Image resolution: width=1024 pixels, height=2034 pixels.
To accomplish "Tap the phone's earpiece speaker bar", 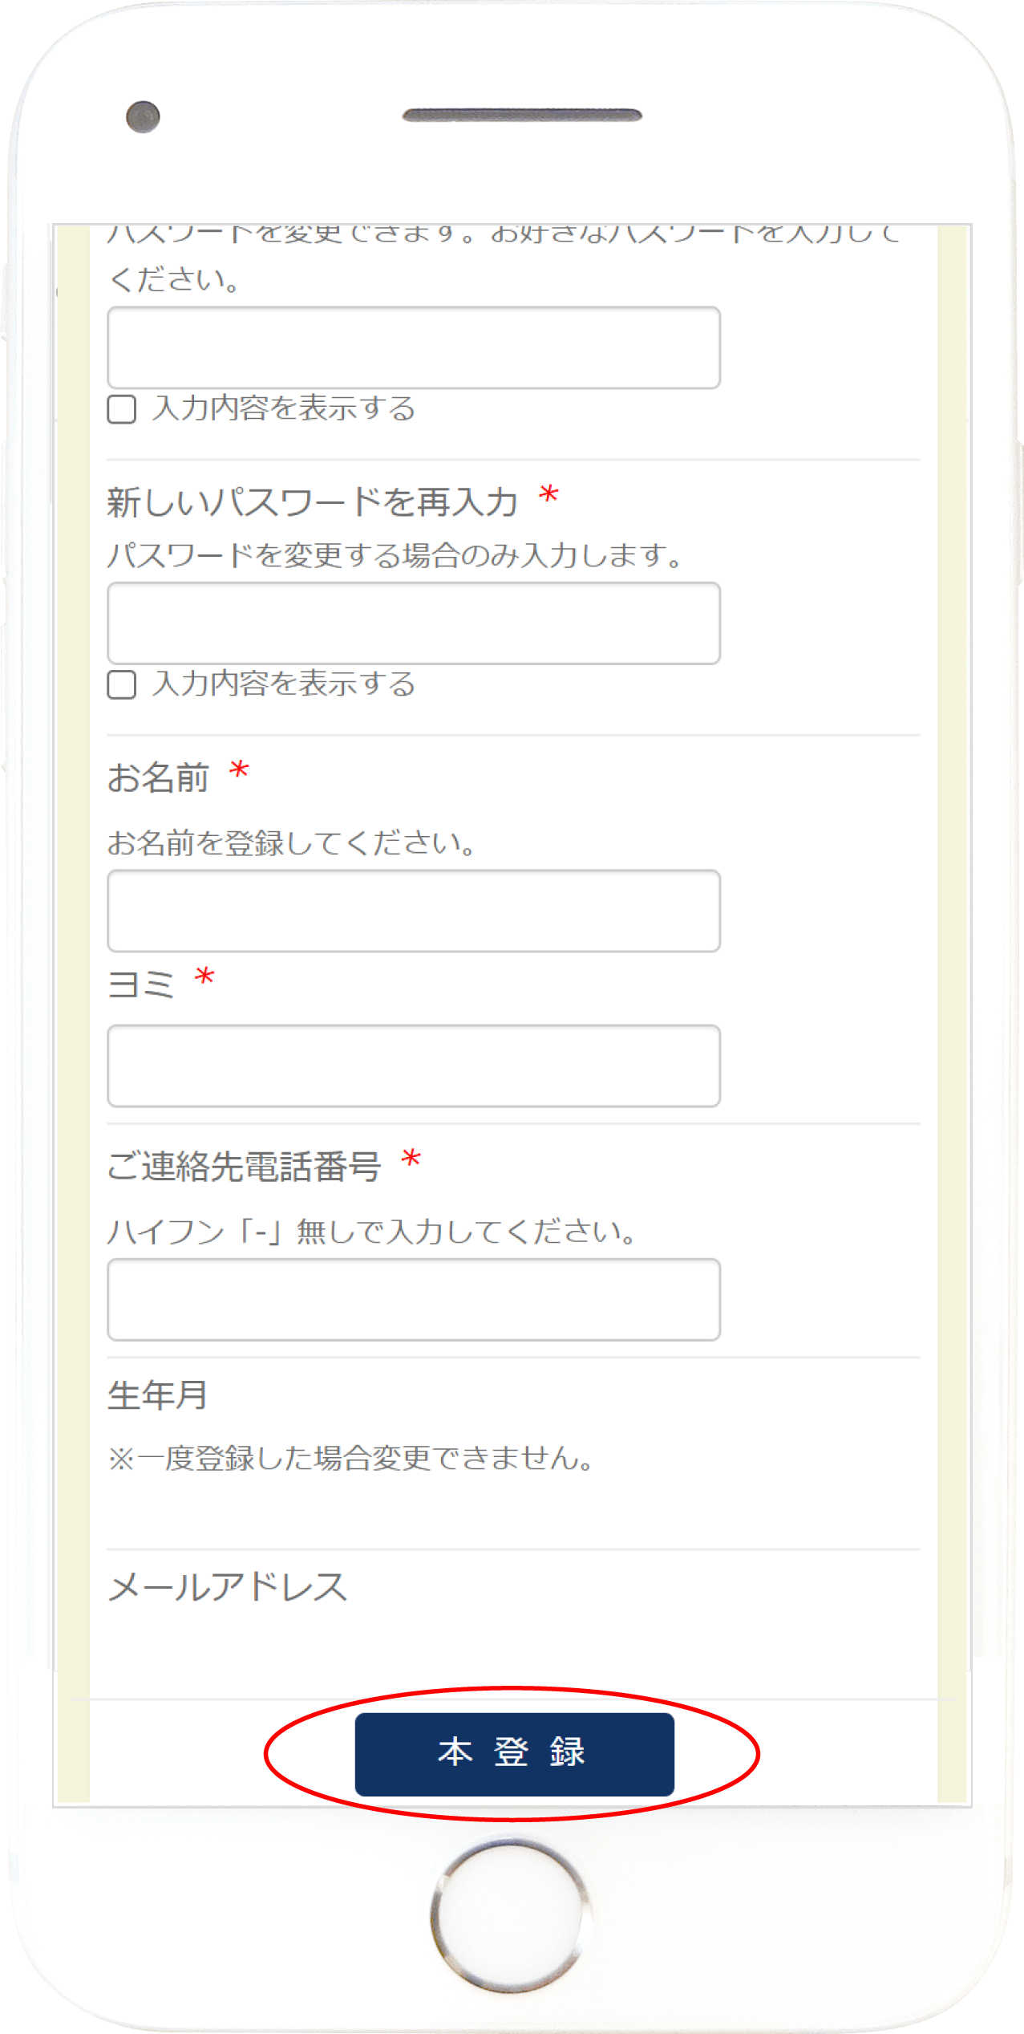I will pyautogui.click(x=522, y=116).
